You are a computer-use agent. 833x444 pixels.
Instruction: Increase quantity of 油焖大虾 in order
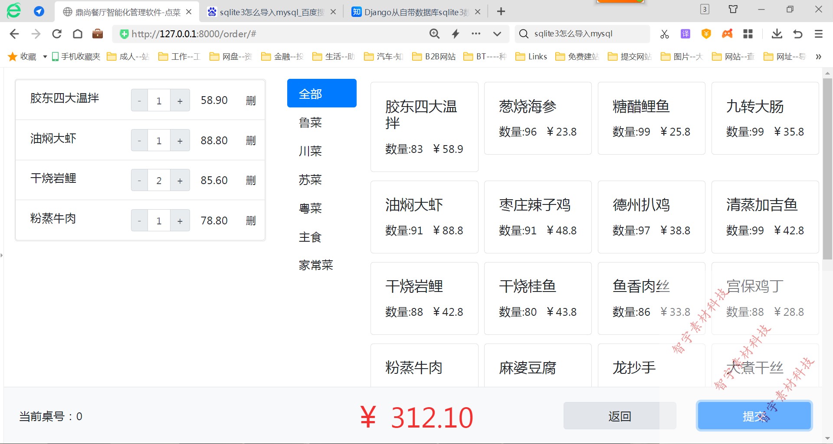pyautogui.click(x=180, y=140)
